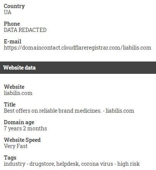
Task: Select the Best offers title text
Action: pos(69,111)
